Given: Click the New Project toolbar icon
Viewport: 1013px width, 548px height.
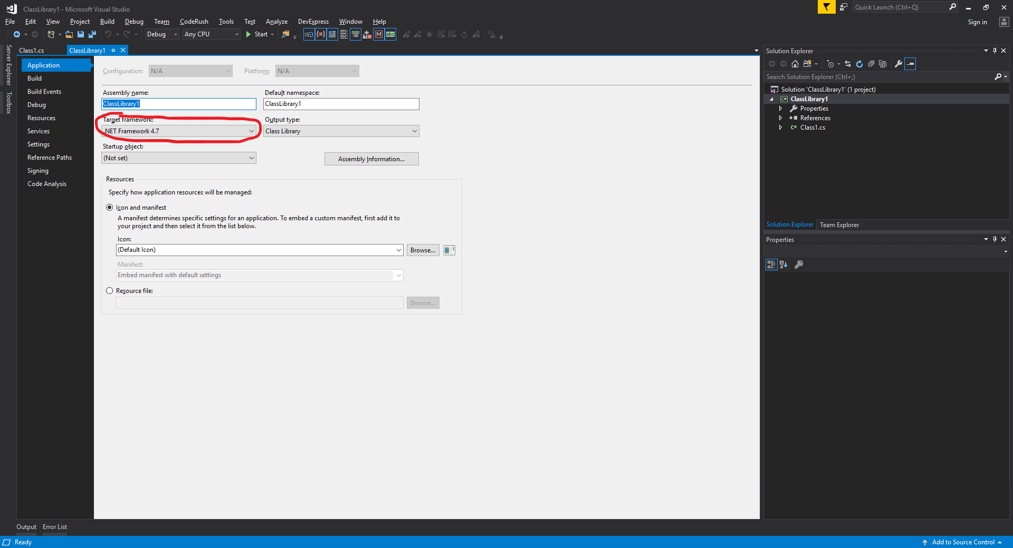Looking at the screenshot, I should click(51, 34).
